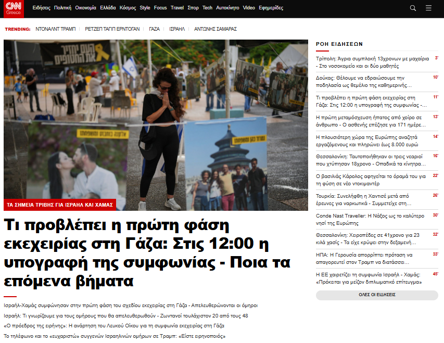Open the Ειδήσεις menu item
The width and height of the screenshot is (444, 343).
coord(41,8)
